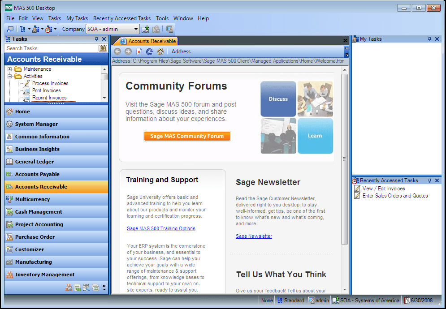446x309 pixels.
Task: Expand the Maintenance folder plus sign
Action: (10, 69)
